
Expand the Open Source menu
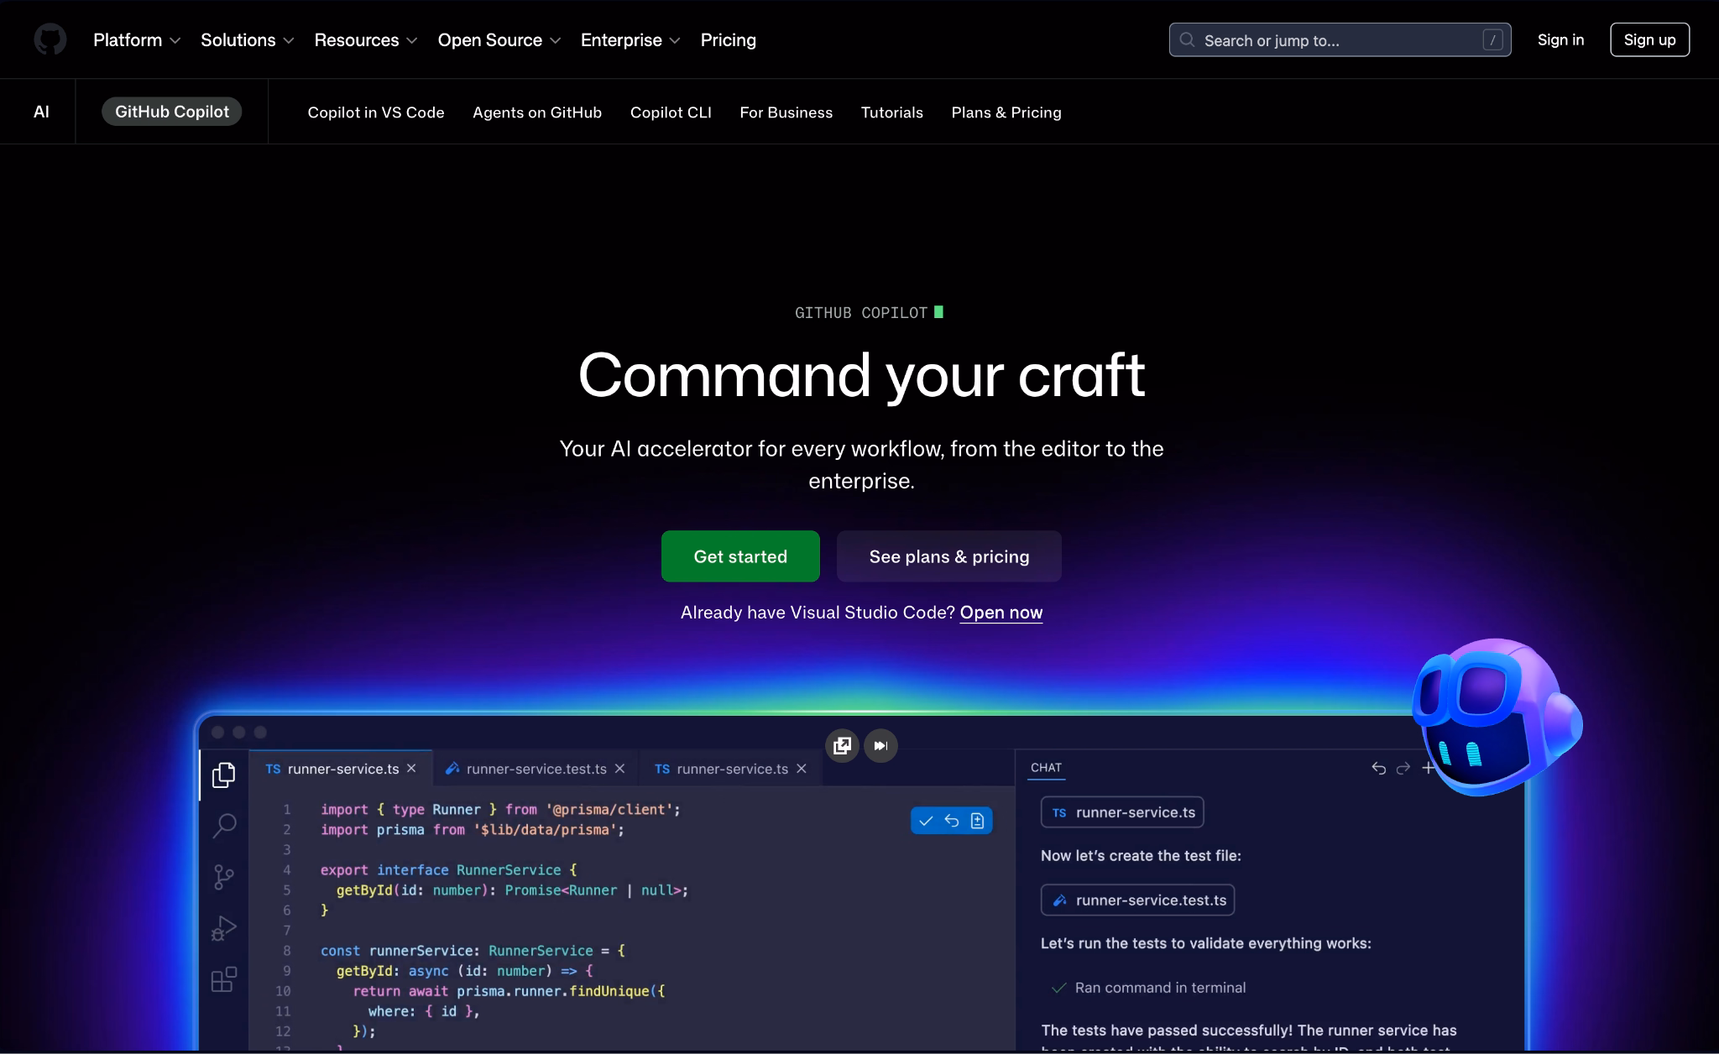click(499, 40)
